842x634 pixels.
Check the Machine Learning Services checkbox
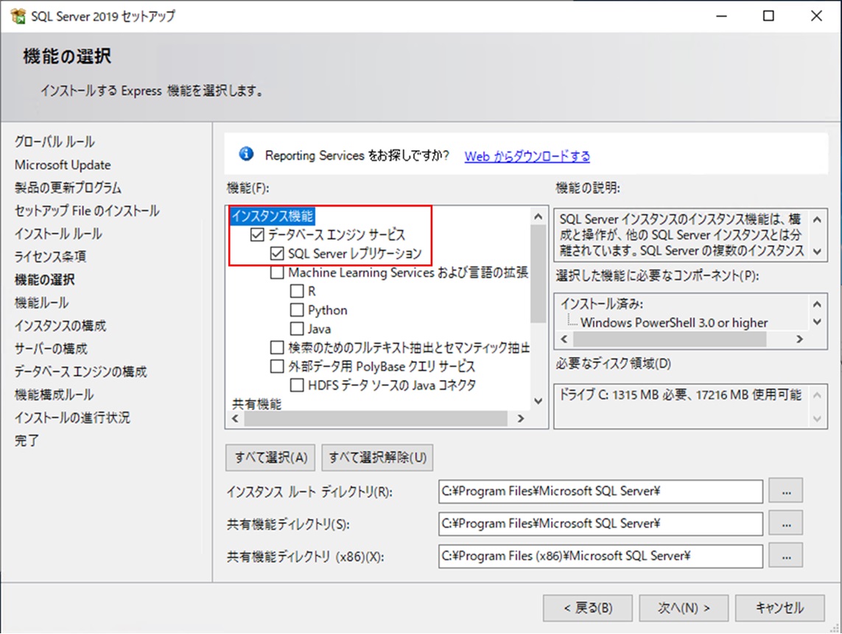[x=277, y=272]
